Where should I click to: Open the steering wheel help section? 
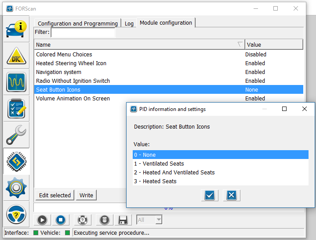[x=16, y=214]
